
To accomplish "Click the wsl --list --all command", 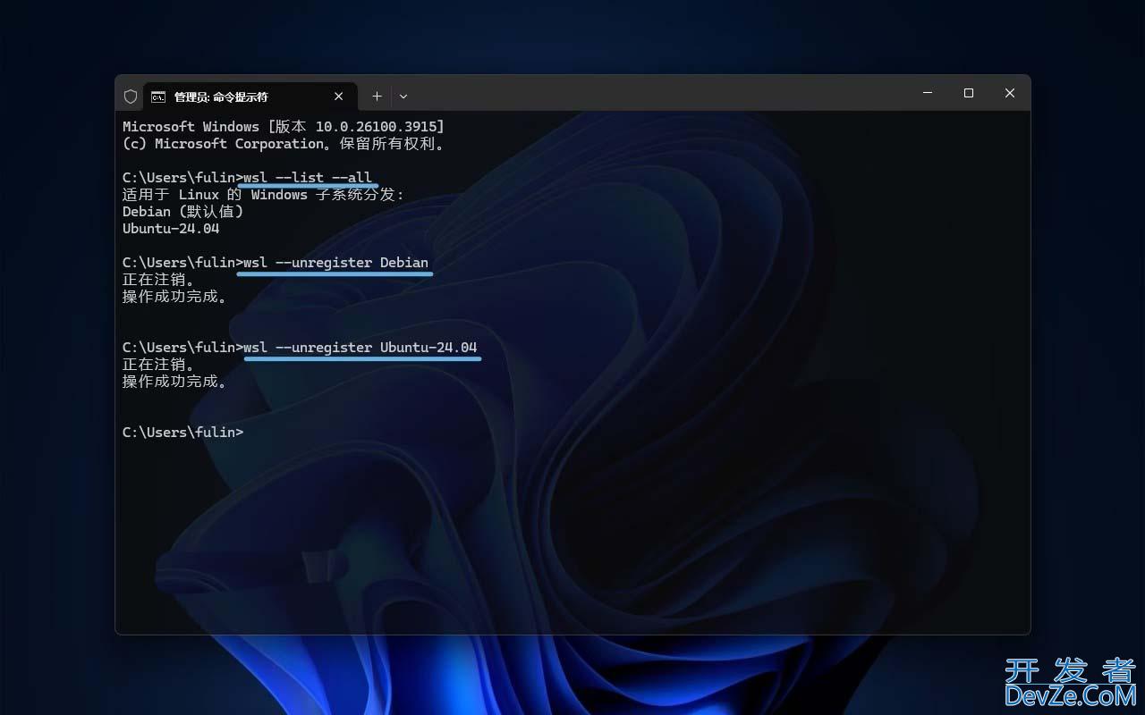I will tap(308, 178).
